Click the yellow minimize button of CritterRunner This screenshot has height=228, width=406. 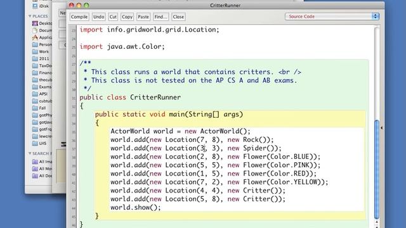tap(79, 5)
